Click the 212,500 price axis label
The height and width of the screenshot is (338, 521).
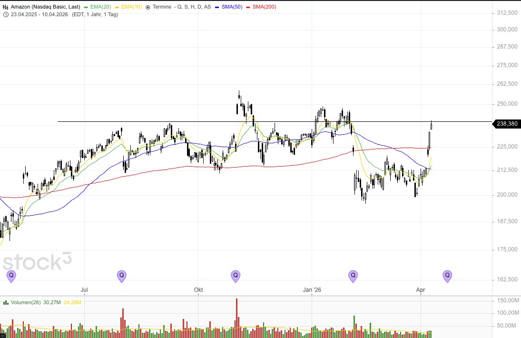click(507, 170)
